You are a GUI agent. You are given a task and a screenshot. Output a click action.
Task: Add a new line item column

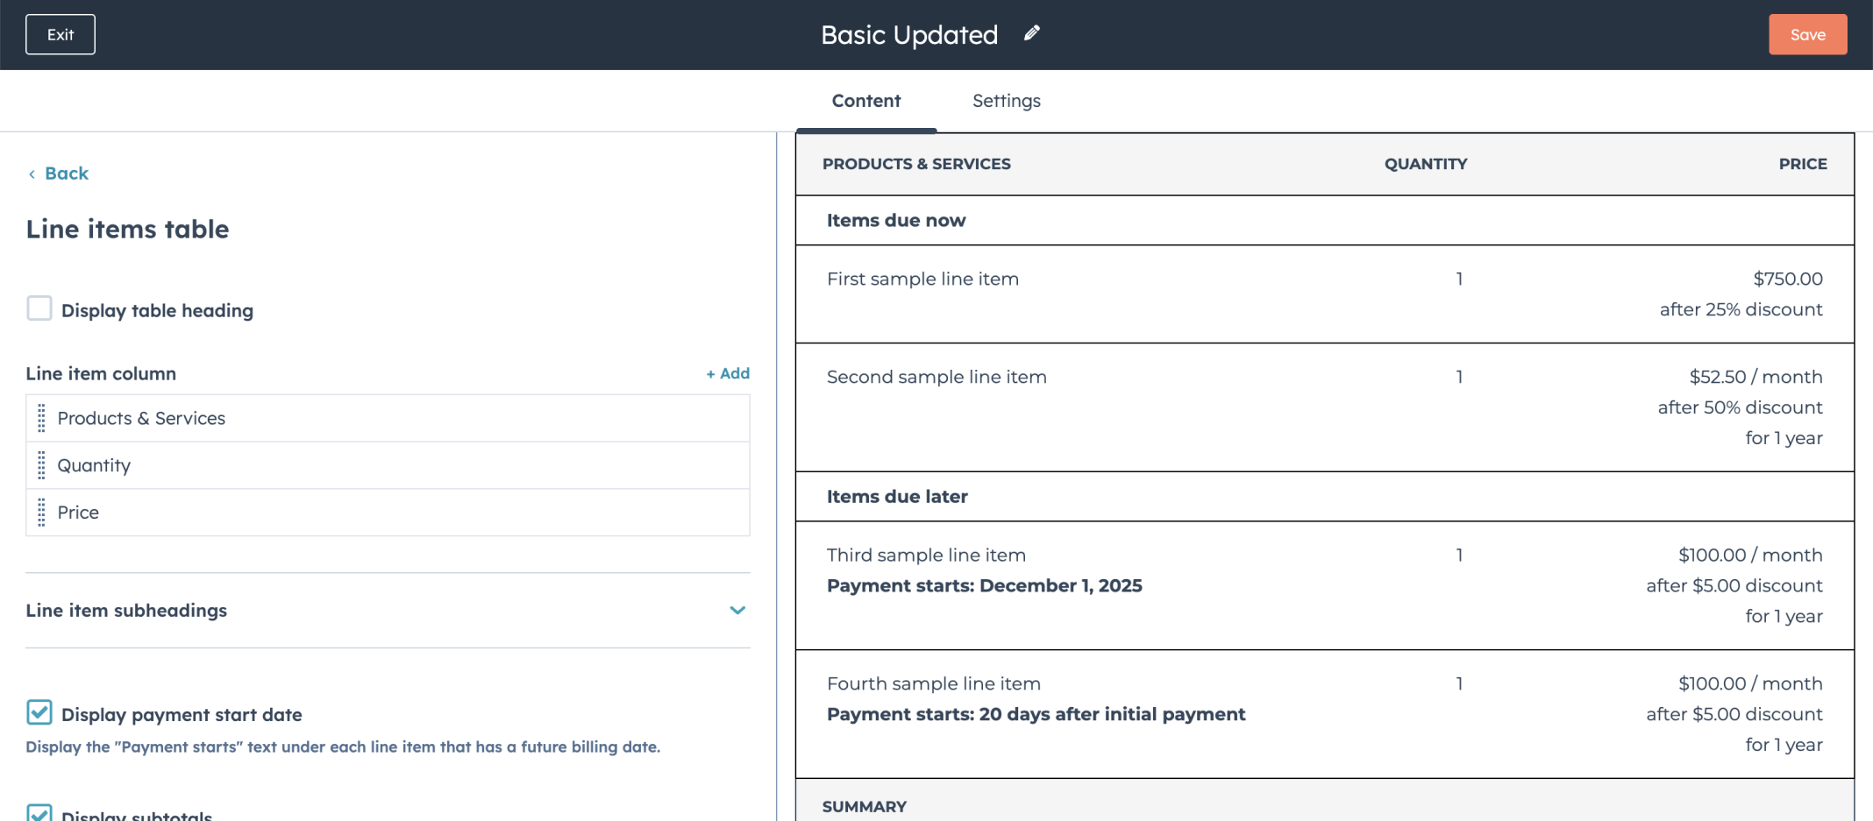click(x=728, y=373)
